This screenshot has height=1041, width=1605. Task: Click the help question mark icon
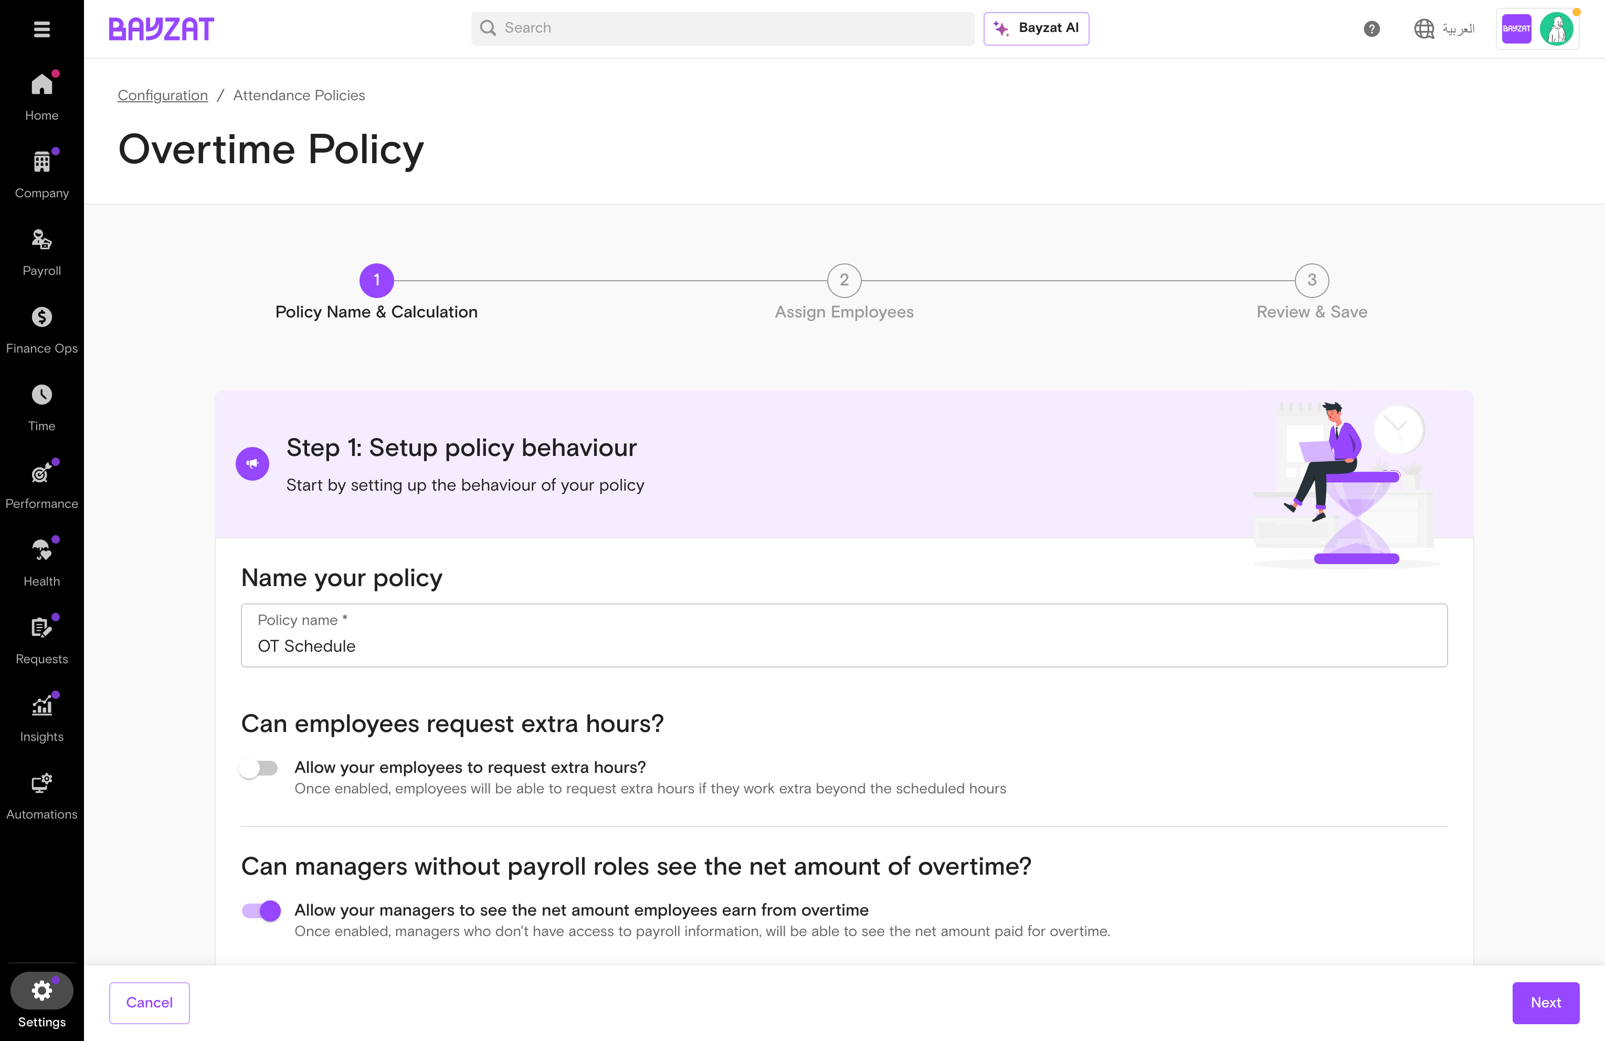tap(1371, 29)
